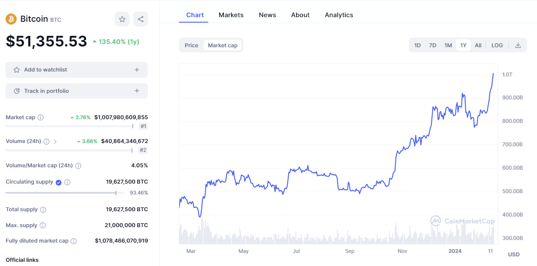This screenshot has height=266, width=537.
Task: Star Bitcoin as a favorite
Action: [x=122, y=19]
